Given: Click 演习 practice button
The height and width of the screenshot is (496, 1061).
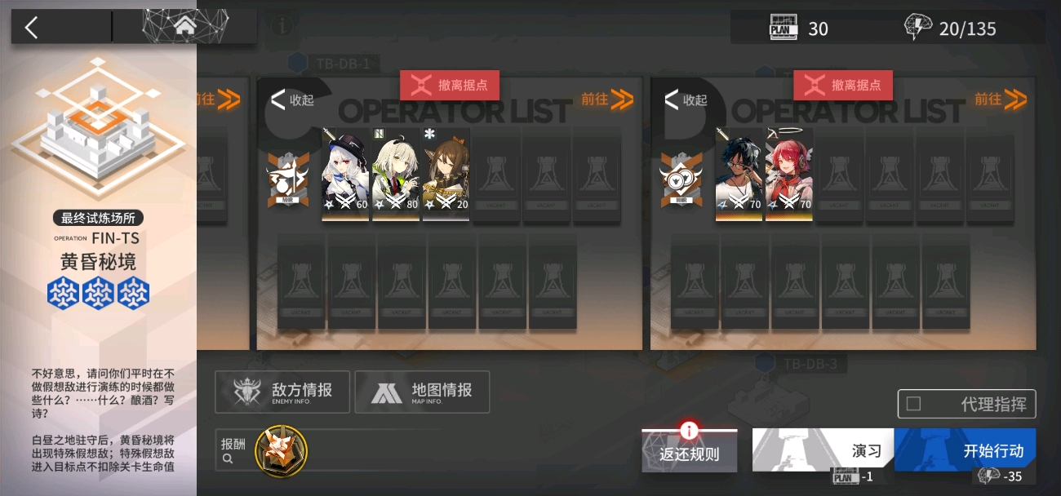Looking at the screenshot, I should tap(823, 450).
